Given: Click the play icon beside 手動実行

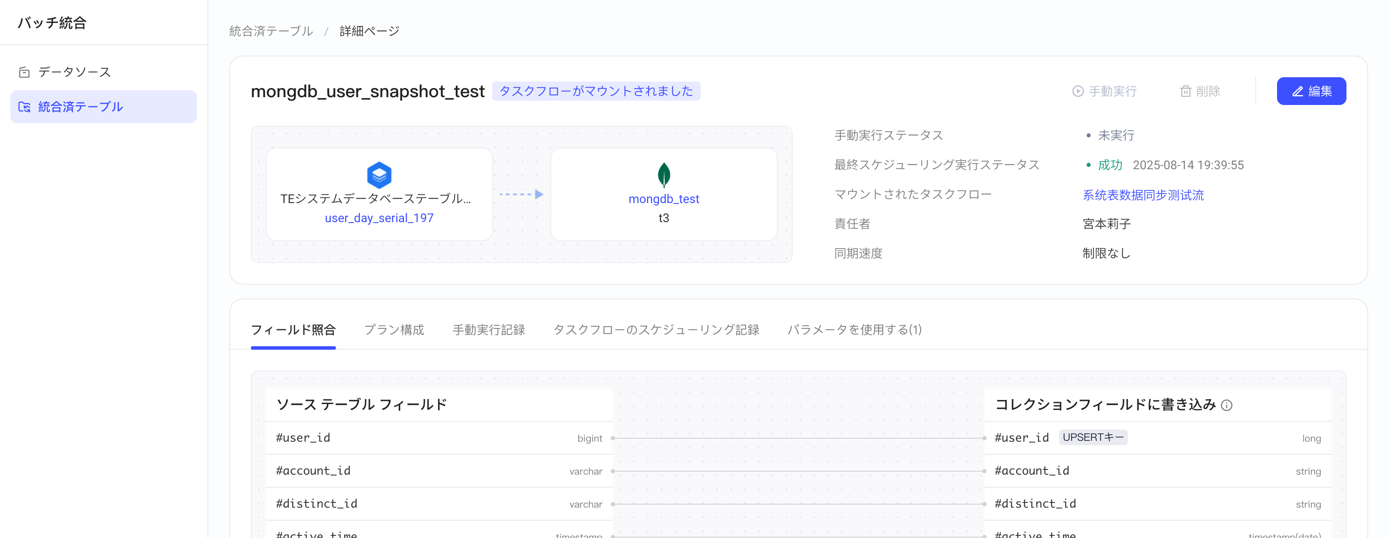Looking at the screenshot, I should click(1078, 92).
